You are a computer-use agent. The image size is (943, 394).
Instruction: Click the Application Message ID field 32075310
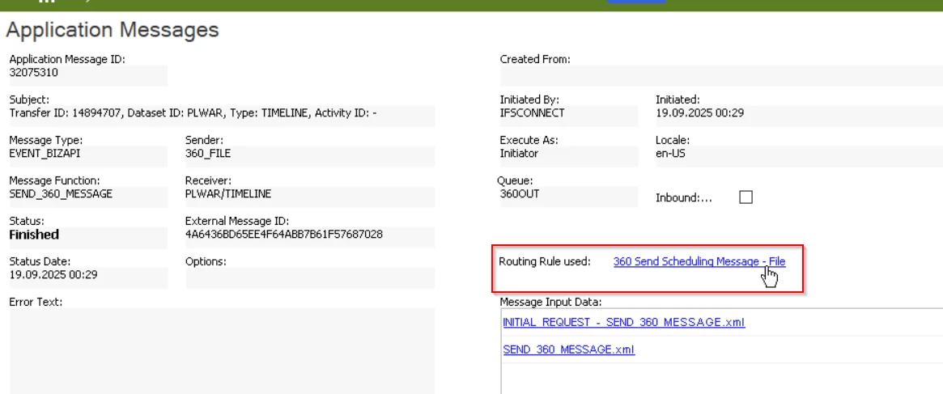(x=88, y=76)
